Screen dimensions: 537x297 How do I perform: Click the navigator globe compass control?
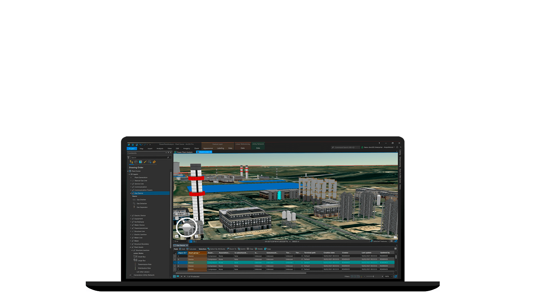click(186, 227)
